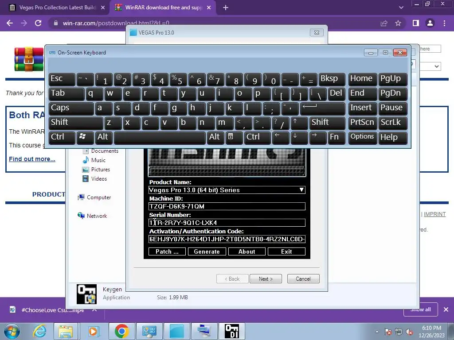Tap the Enter key on On-Screen Keyboard
This screenshot has width=454, height=340.
click(323, 108)
